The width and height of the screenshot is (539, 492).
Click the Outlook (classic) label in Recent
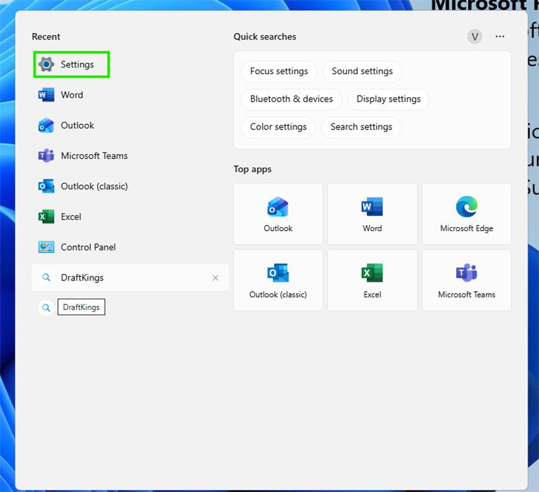(x=94, y=186)
